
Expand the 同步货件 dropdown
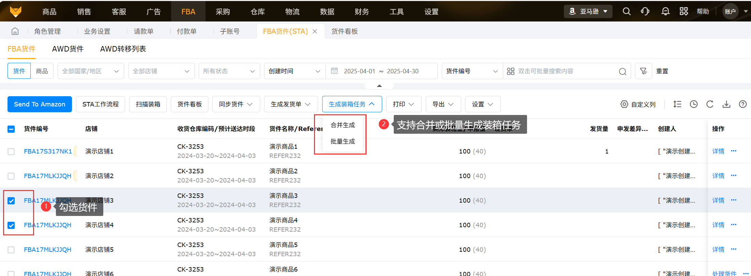click(x=236, y=104)
